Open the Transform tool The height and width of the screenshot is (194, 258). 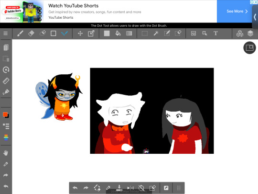click(91, 34)
